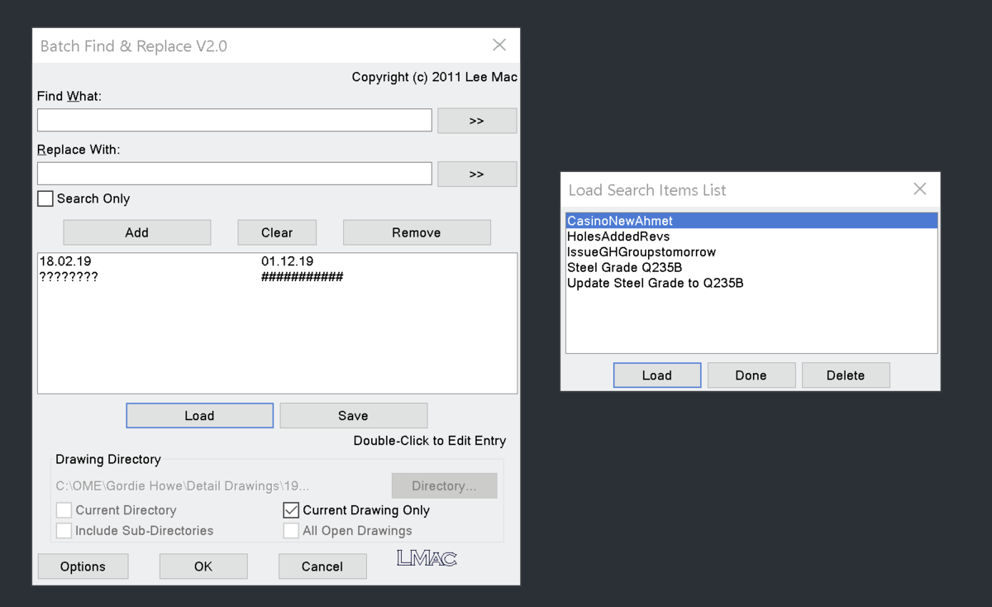This screenshot has width=992, height=607.
Task: Open the Replace With >> expander button
Action: [x=477, y=174]
